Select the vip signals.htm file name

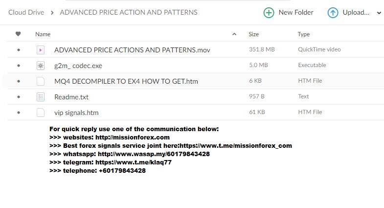point(76,113)
